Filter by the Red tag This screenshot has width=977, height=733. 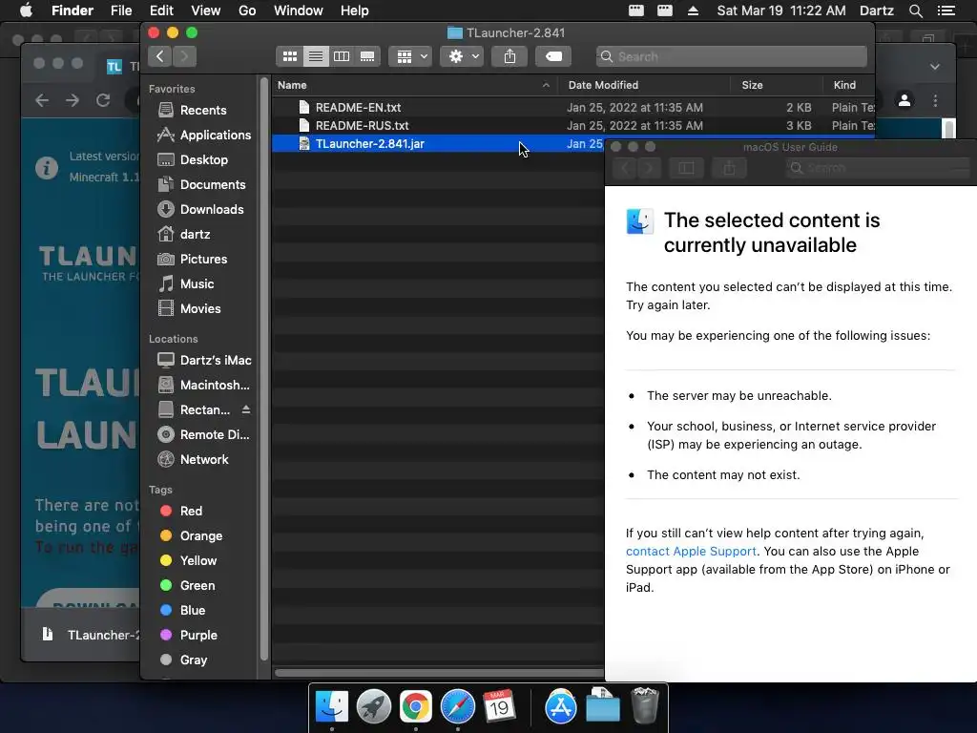[180, 512]
